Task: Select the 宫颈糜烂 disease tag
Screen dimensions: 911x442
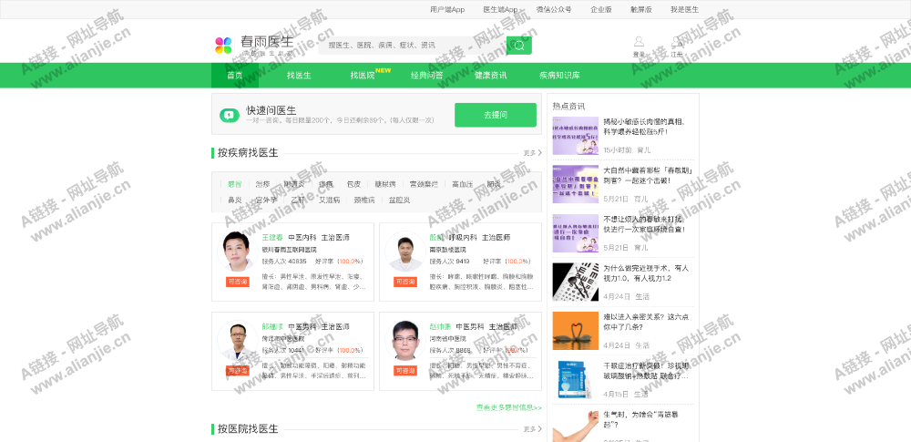Action: pyautogui.click(x=425, y=184)
